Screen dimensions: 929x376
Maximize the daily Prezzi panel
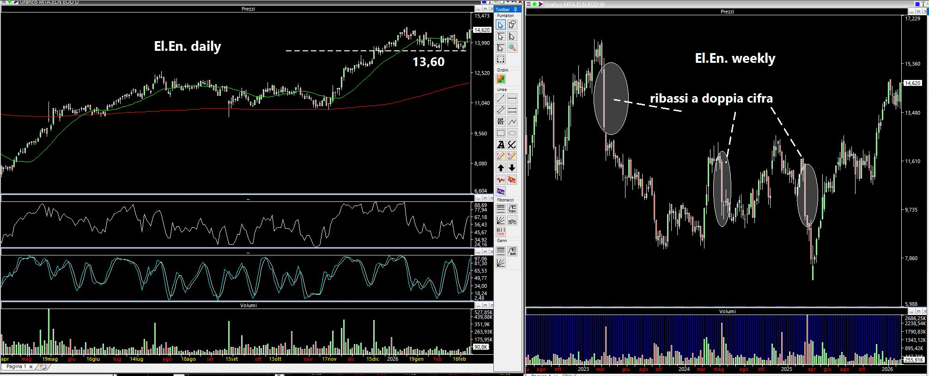pos(485,9)
